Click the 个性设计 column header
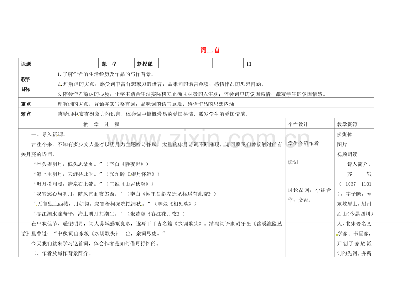The image size is (417, 295). pos(298,124)
